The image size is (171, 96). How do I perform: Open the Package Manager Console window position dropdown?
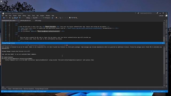tap(161, 43)
